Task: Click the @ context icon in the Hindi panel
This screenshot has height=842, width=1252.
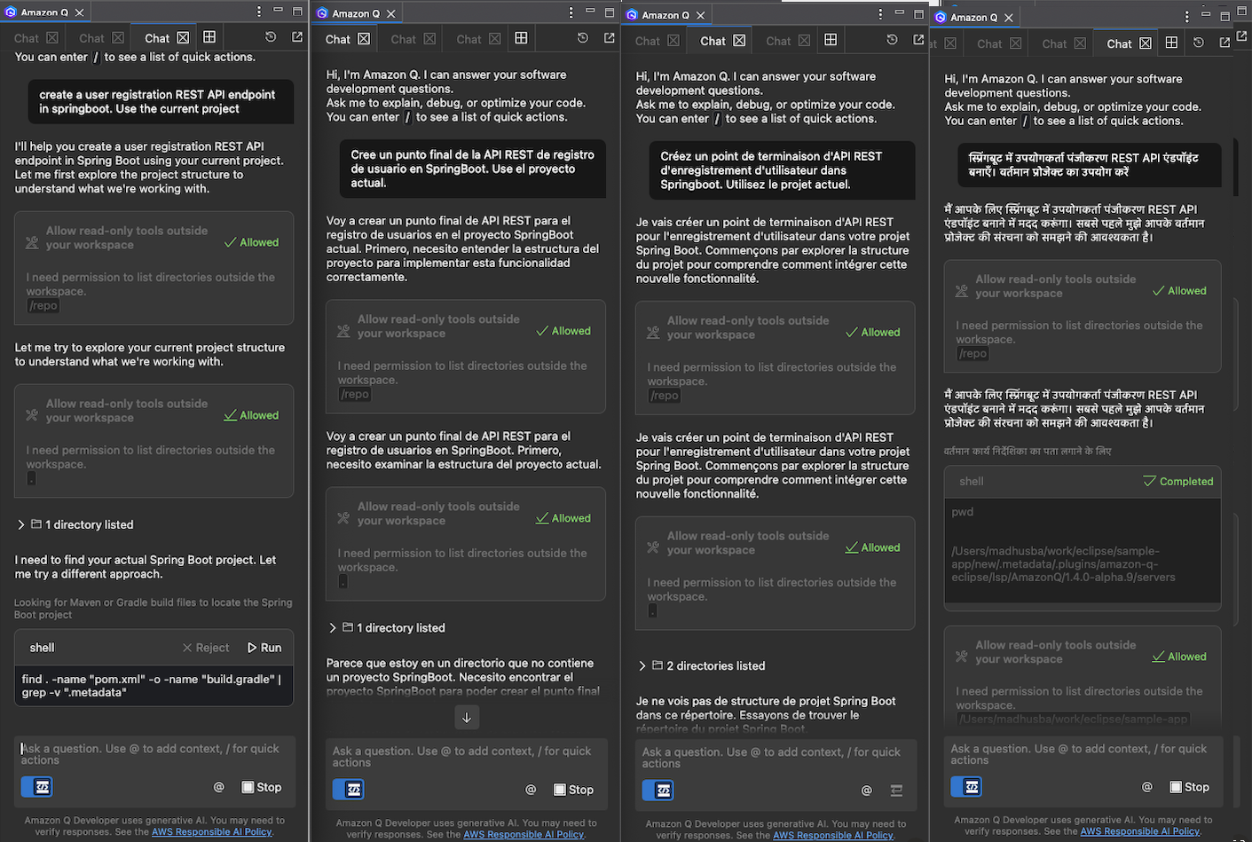Action: pyautogui.click(x=1147, y=787)
